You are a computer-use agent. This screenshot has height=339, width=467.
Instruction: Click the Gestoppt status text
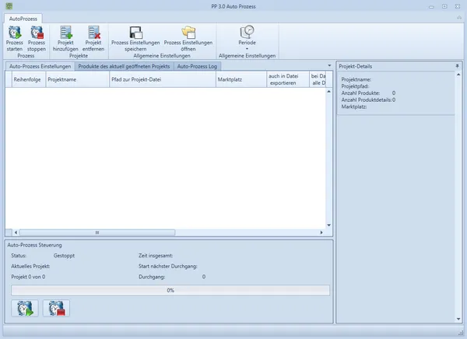64,256
